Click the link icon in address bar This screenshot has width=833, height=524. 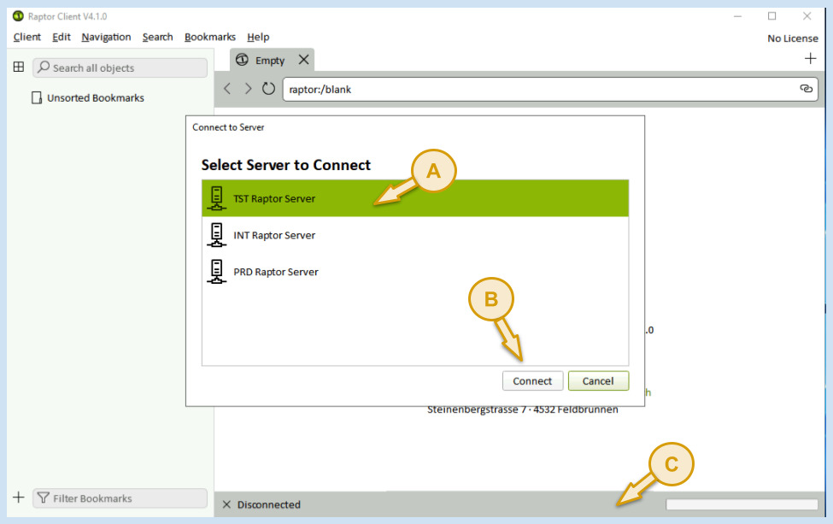(x=805, y=89)
